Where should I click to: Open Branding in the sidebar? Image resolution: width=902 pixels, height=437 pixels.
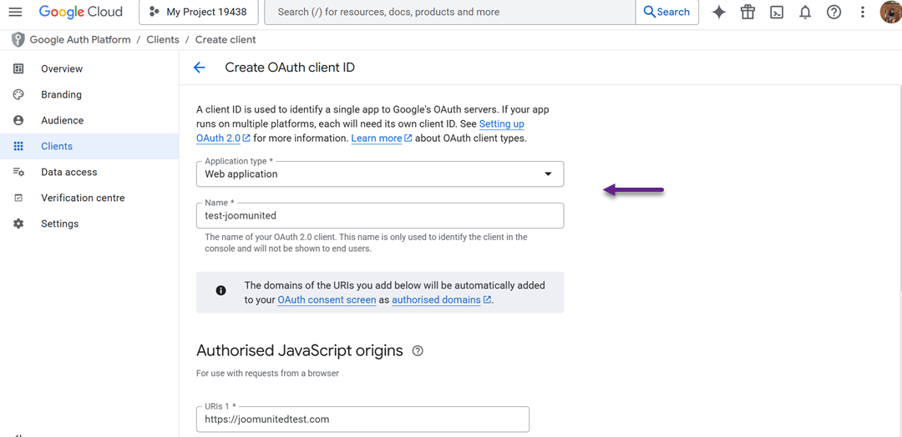coord(89,95)
